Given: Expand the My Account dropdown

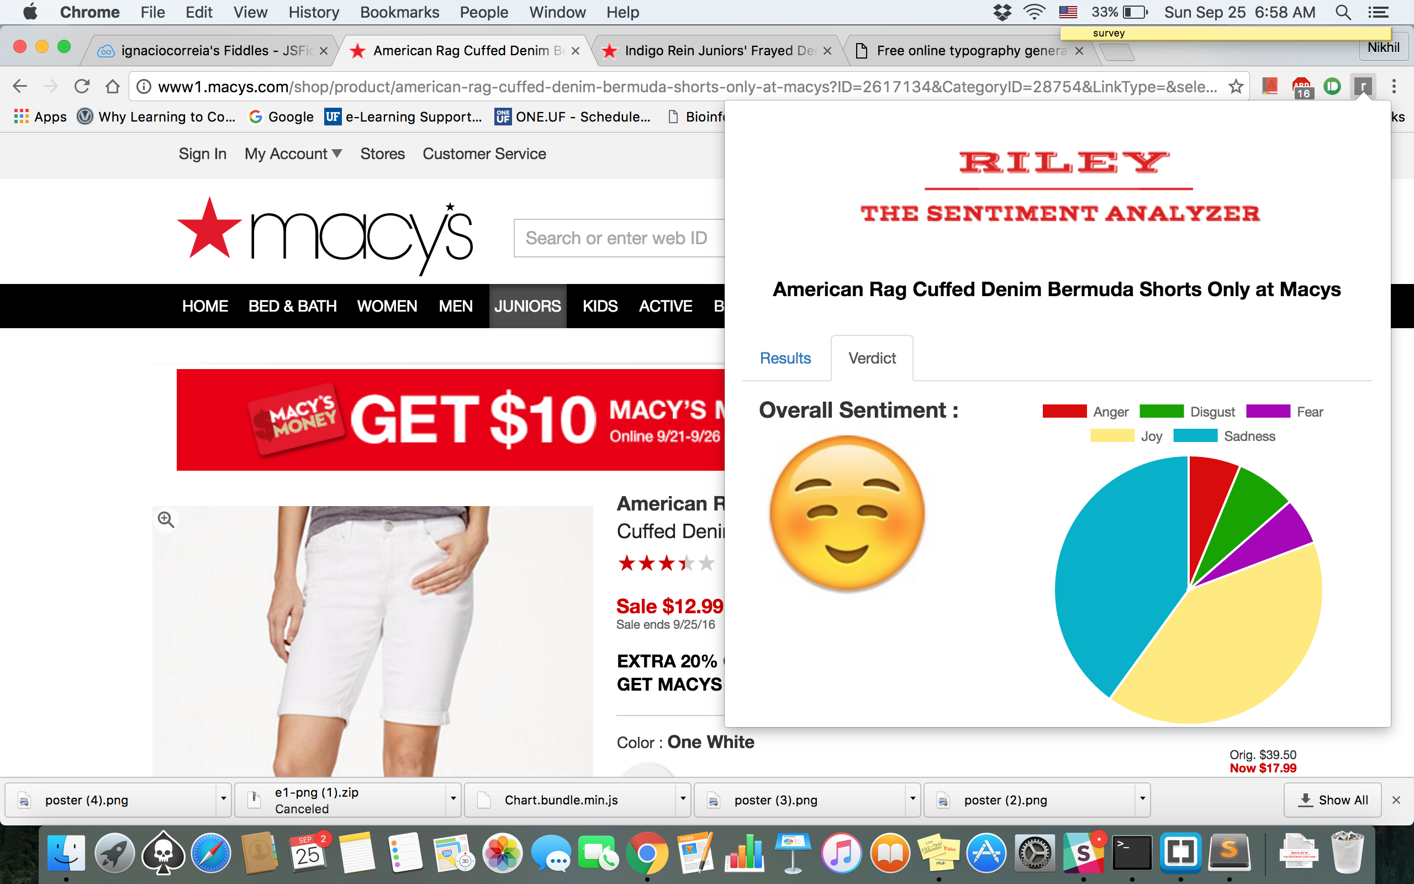Looking at the screenshot, I should point(293,154).
